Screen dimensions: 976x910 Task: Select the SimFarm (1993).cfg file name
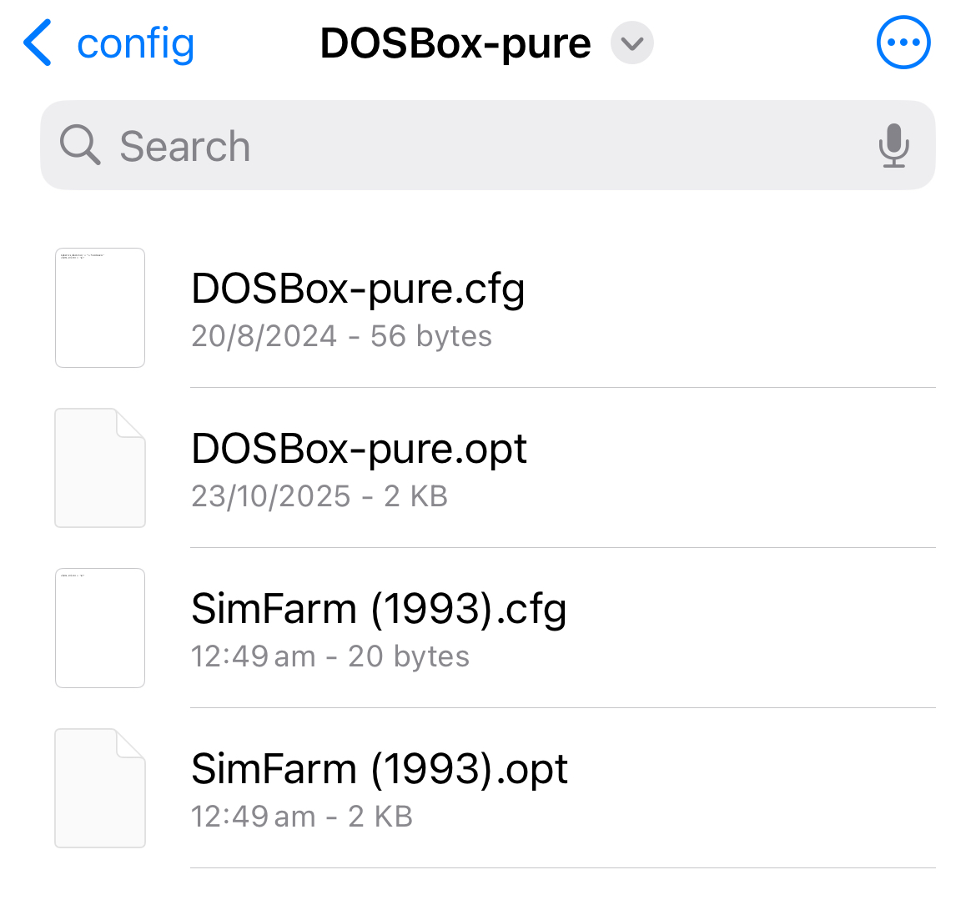tap(379, 609)
